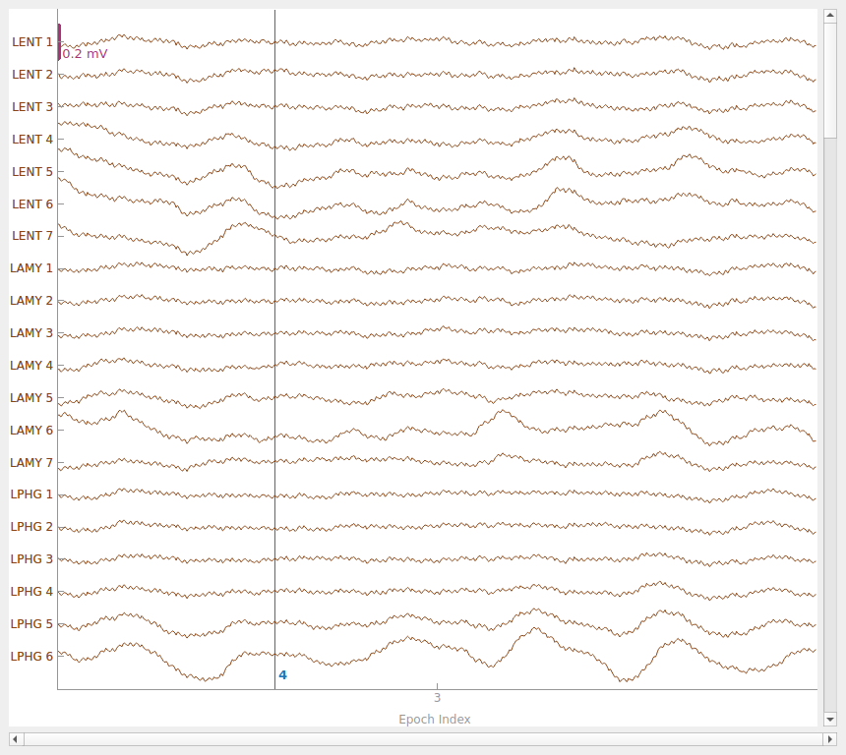Select channel label LENT 1
The image size is (846, 755).
pyautogui.click(x=32, y=42)
